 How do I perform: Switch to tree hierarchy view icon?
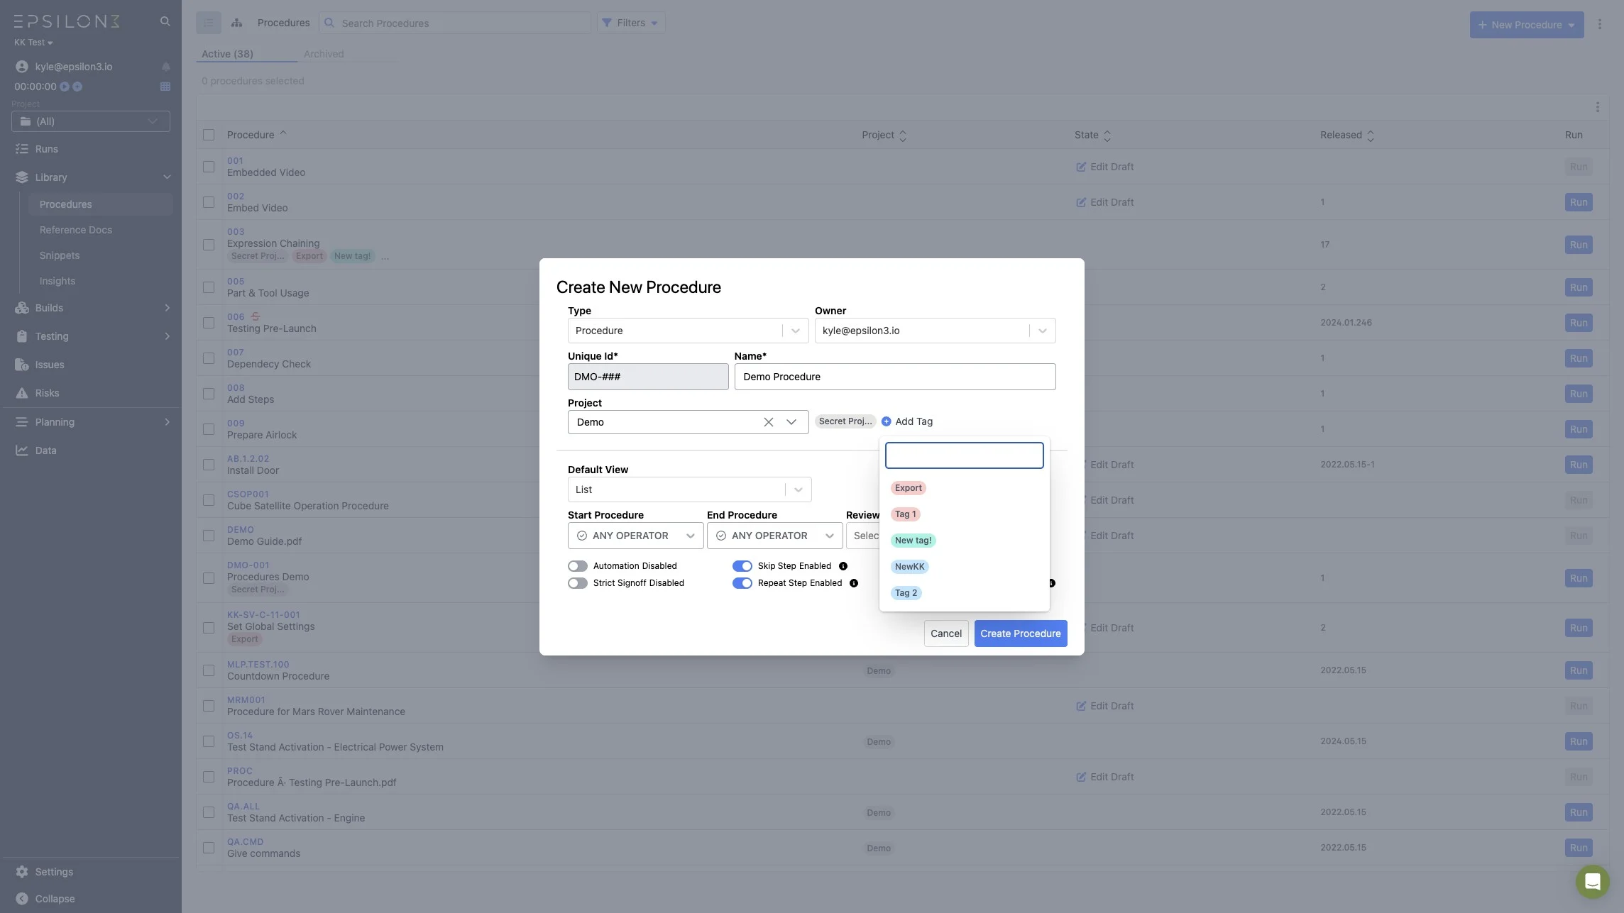(x=237, y=23)
